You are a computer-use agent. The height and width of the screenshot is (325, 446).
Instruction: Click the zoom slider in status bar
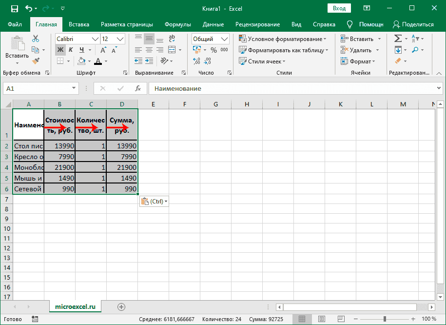pyautogui.click(x=385, y=319)
